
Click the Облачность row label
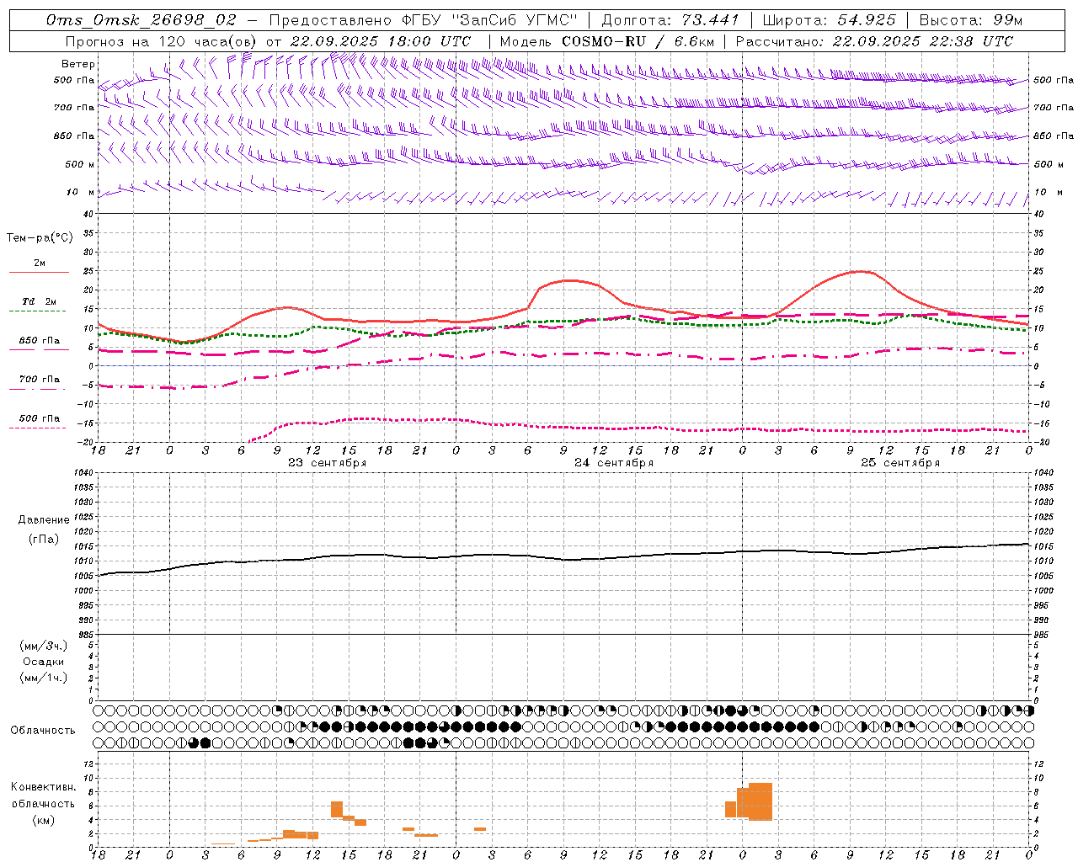[43, 731]
